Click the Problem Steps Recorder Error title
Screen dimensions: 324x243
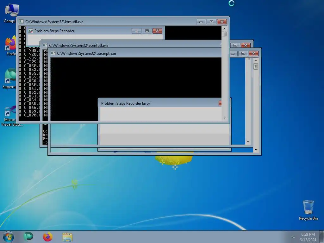coord(126,103)
